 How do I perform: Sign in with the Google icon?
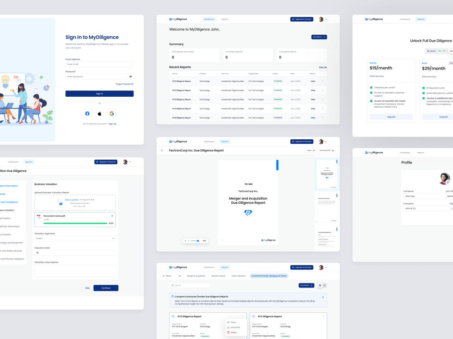tap(112, 113)
